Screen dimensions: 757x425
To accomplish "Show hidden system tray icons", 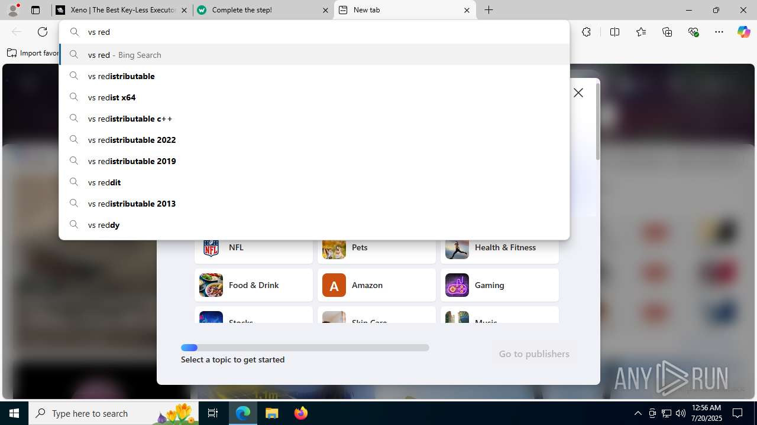I will click(x=638, y=413).
